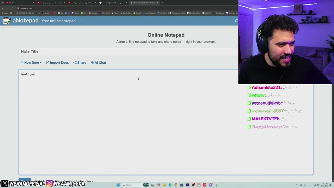
Task: Click the Share button
Action: click(80, 63)
